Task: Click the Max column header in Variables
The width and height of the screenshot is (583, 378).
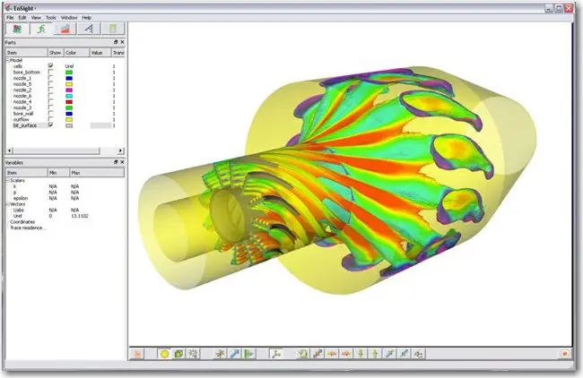Action: coord(97,173)
